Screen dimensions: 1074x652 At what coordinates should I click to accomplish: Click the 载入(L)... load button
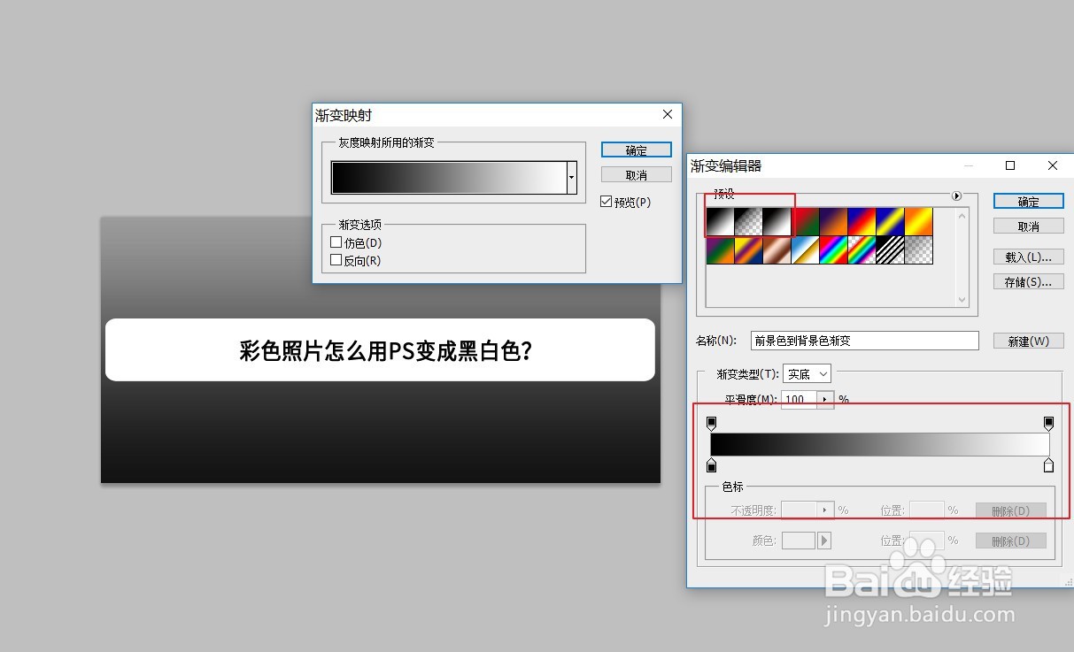[1028, 257]
